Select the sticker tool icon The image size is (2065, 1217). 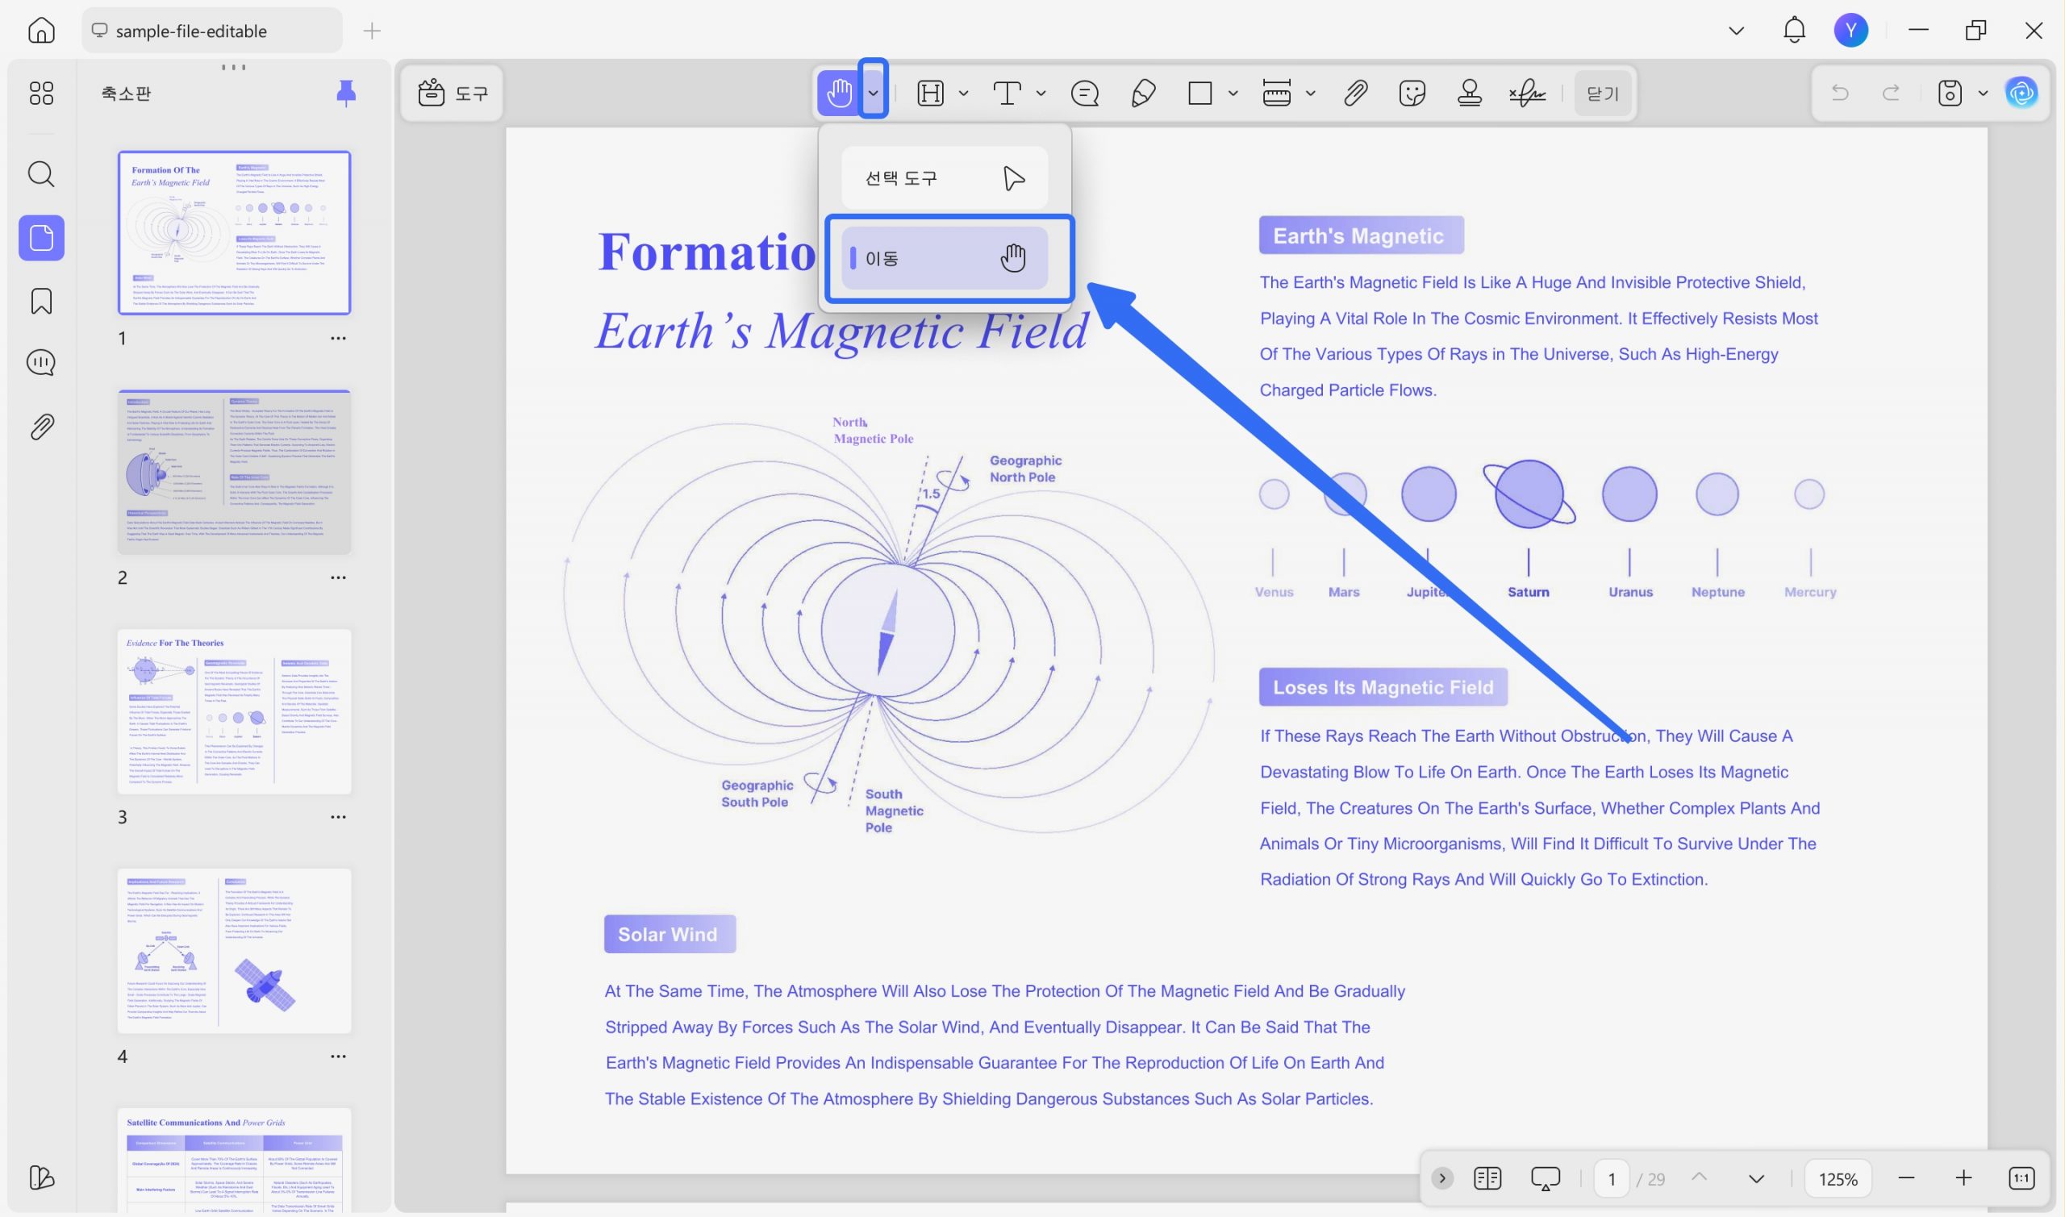tap(1412, 94)
